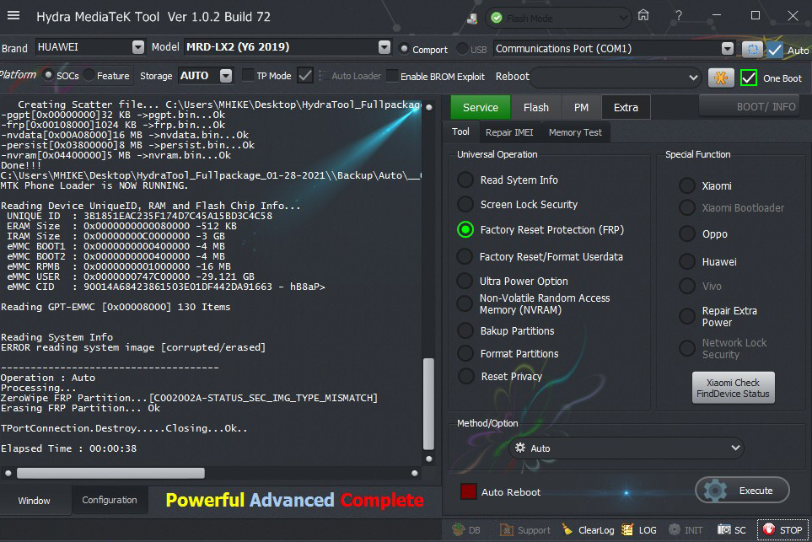Take a screenshot with SC

(732, 529)
